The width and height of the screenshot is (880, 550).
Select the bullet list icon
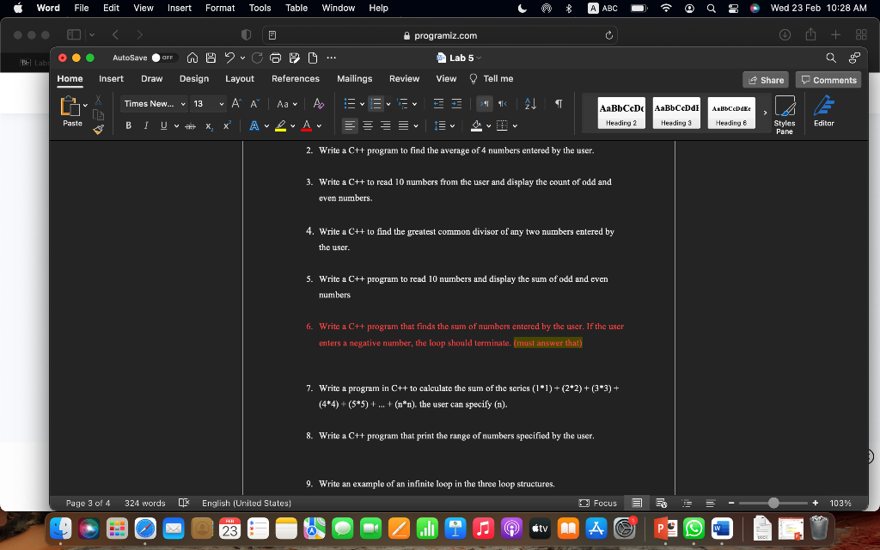351,103
